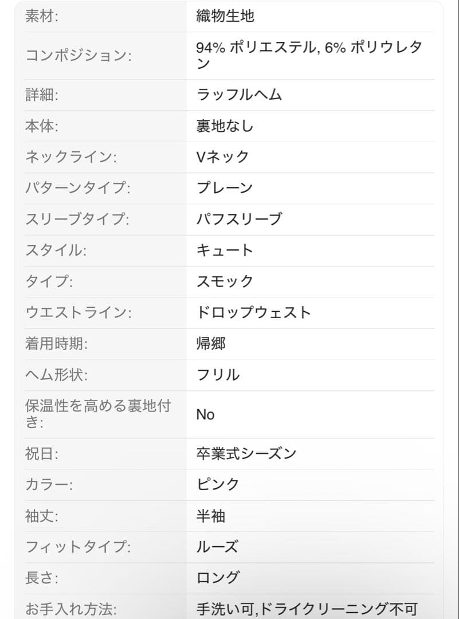Select the 袖丈 value 半袖
This screenshot has height=619, width=459.
click(x=211, y=516)
